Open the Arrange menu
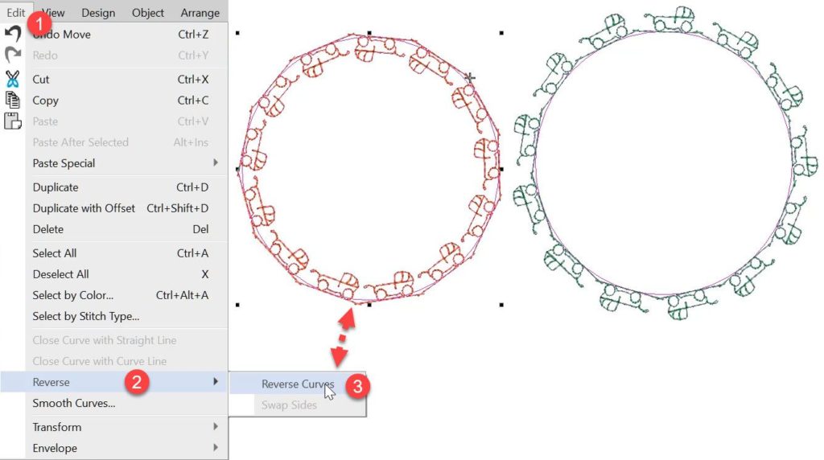824x460 pixels. point(200,12)
